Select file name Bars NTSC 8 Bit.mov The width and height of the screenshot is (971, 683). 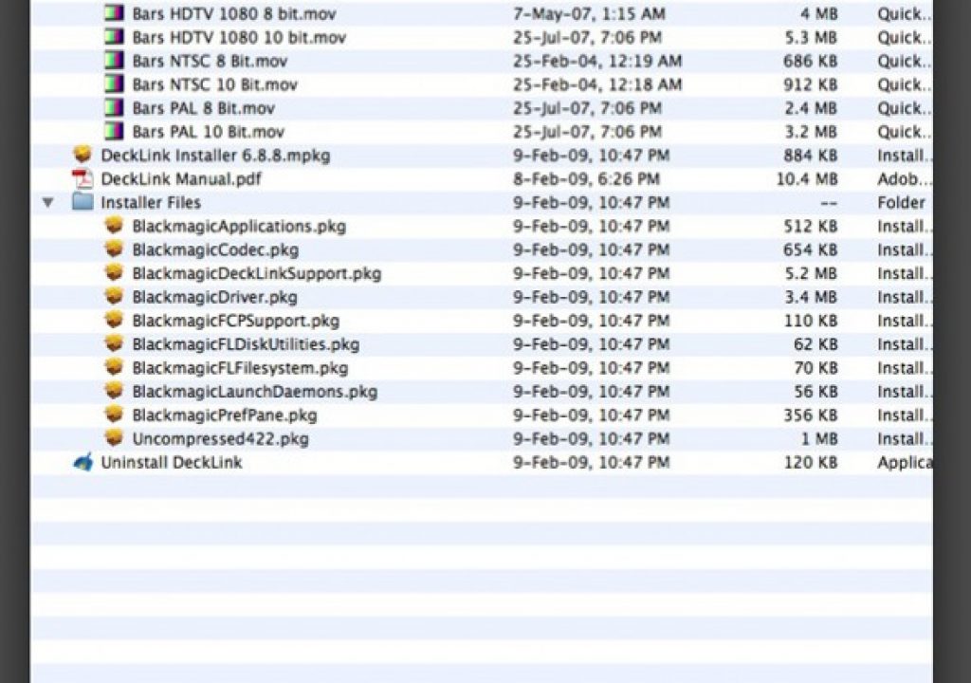pos(210,61)
